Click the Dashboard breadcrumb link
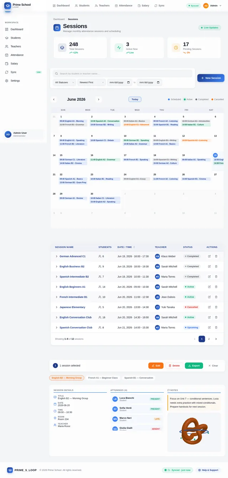The width and height of the screenshot is (228, 478). (x=59, y=19)
